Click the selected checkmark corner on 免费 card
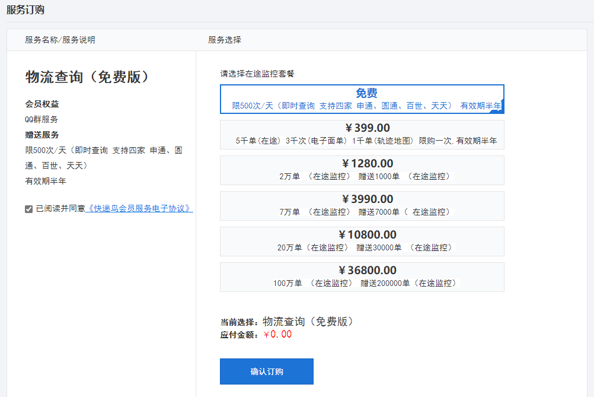The image size is (594, 397). tap(497, 109)
